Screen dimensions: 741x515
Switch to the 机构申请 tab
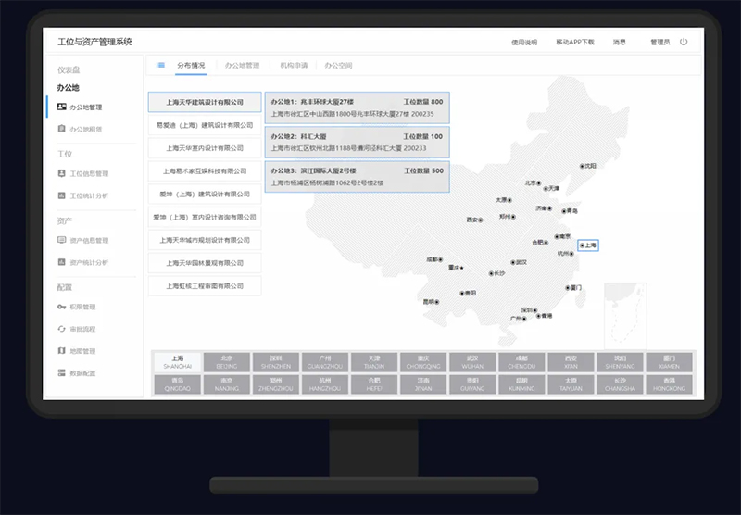click(x=294, y=65)
